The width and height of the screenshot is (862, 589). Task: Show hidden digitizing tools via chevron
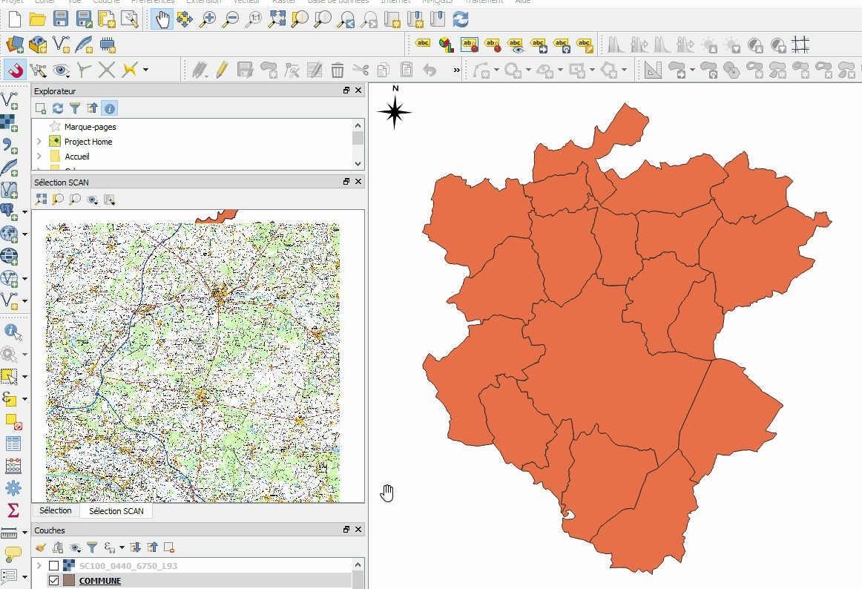coord(457,70)
